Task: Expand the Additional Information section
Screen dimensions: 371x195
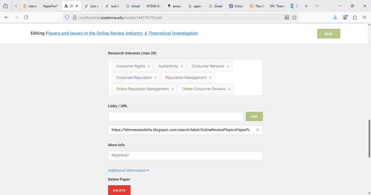Action: (x=128, y=170)
